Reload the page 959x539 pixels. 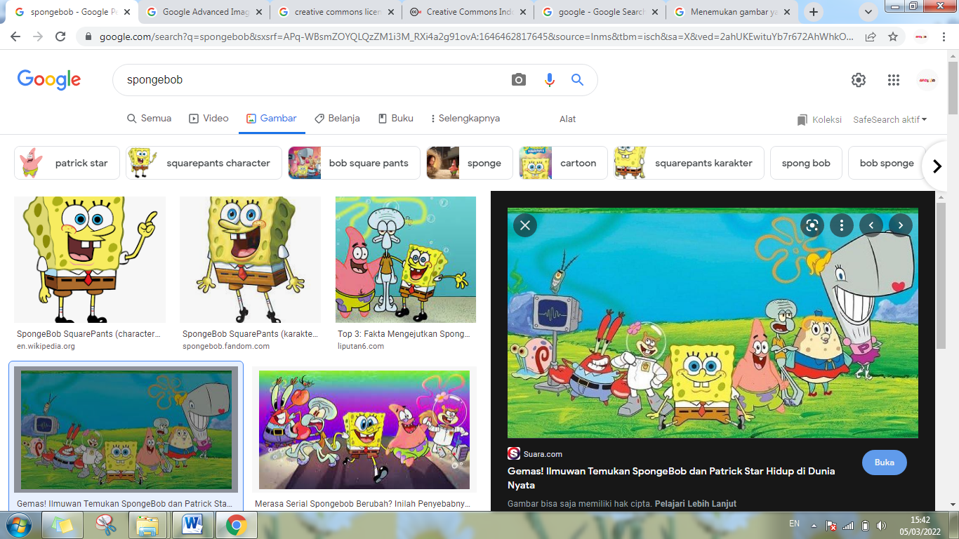[60, 36]
